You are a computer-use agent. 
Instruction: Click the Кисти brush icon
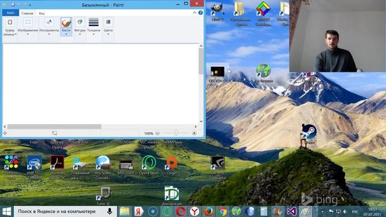click(x=66, y=23)
